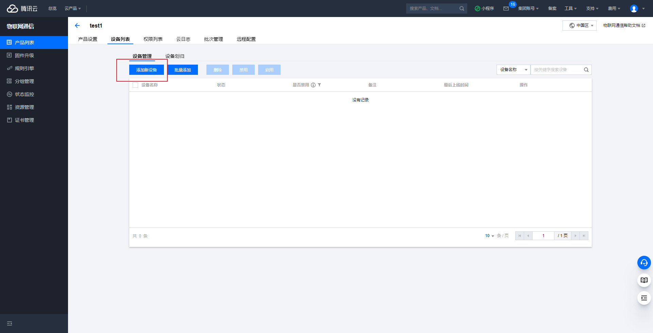Open 证书管理 in the sidebar
The image size is (653, 333).
point(34,120)
